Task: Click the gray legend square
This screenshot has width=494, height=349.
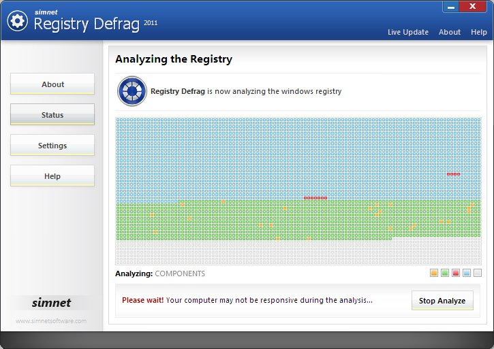Action: (478, 273)
